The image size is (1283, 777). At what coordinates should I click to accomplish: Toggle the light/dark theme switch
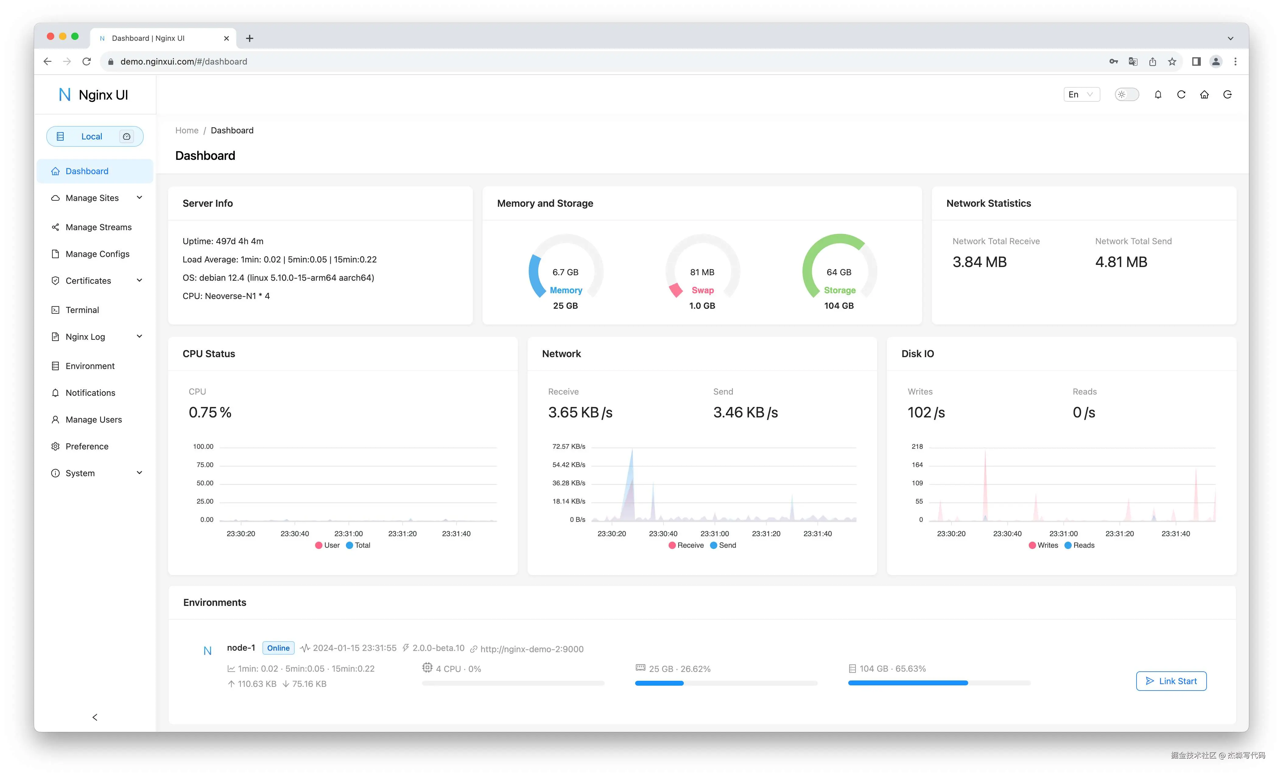pos(1126,94)
